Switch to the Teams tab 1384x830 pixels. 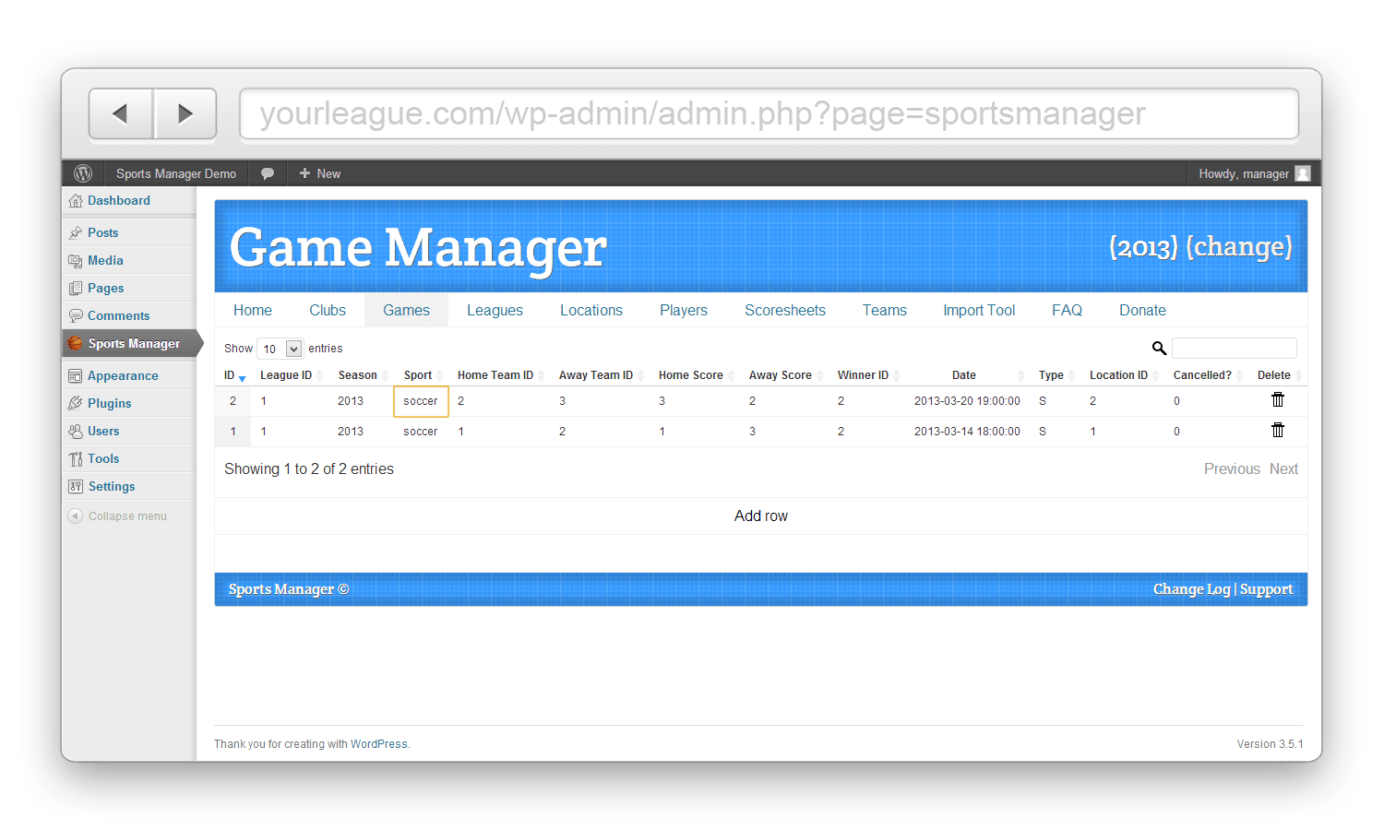pyautogui.click(x=885, y=310)
